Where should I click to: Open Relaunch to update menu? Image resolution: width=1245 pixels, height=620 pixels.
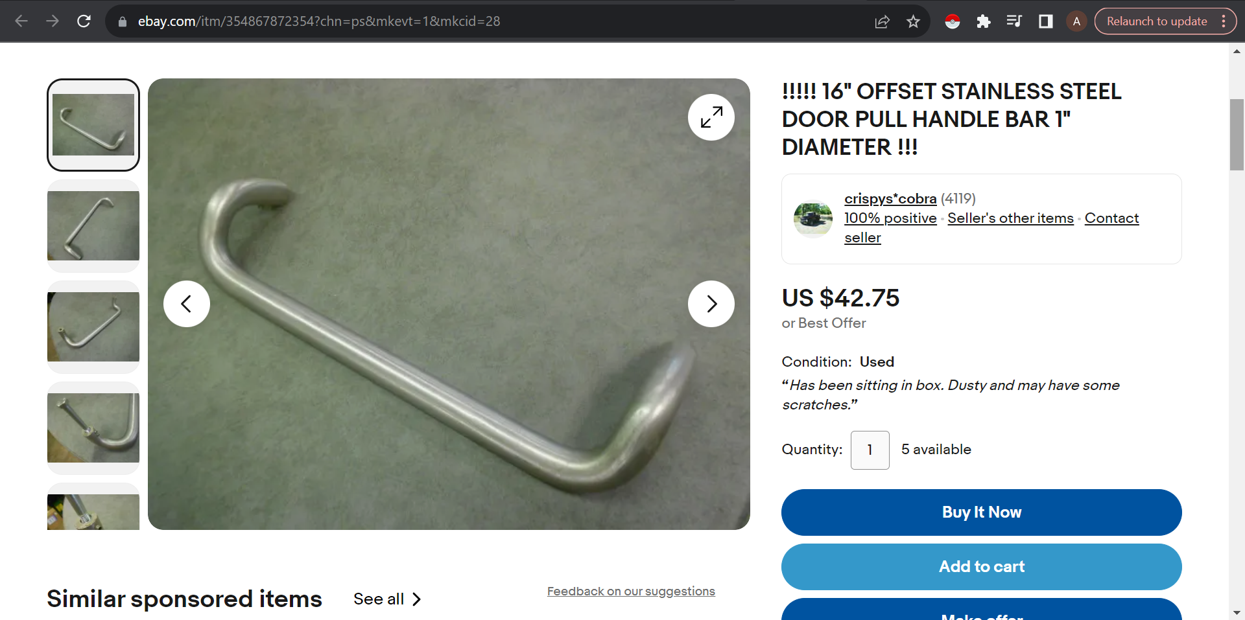pyautogui.click(x=1165, y=21)
